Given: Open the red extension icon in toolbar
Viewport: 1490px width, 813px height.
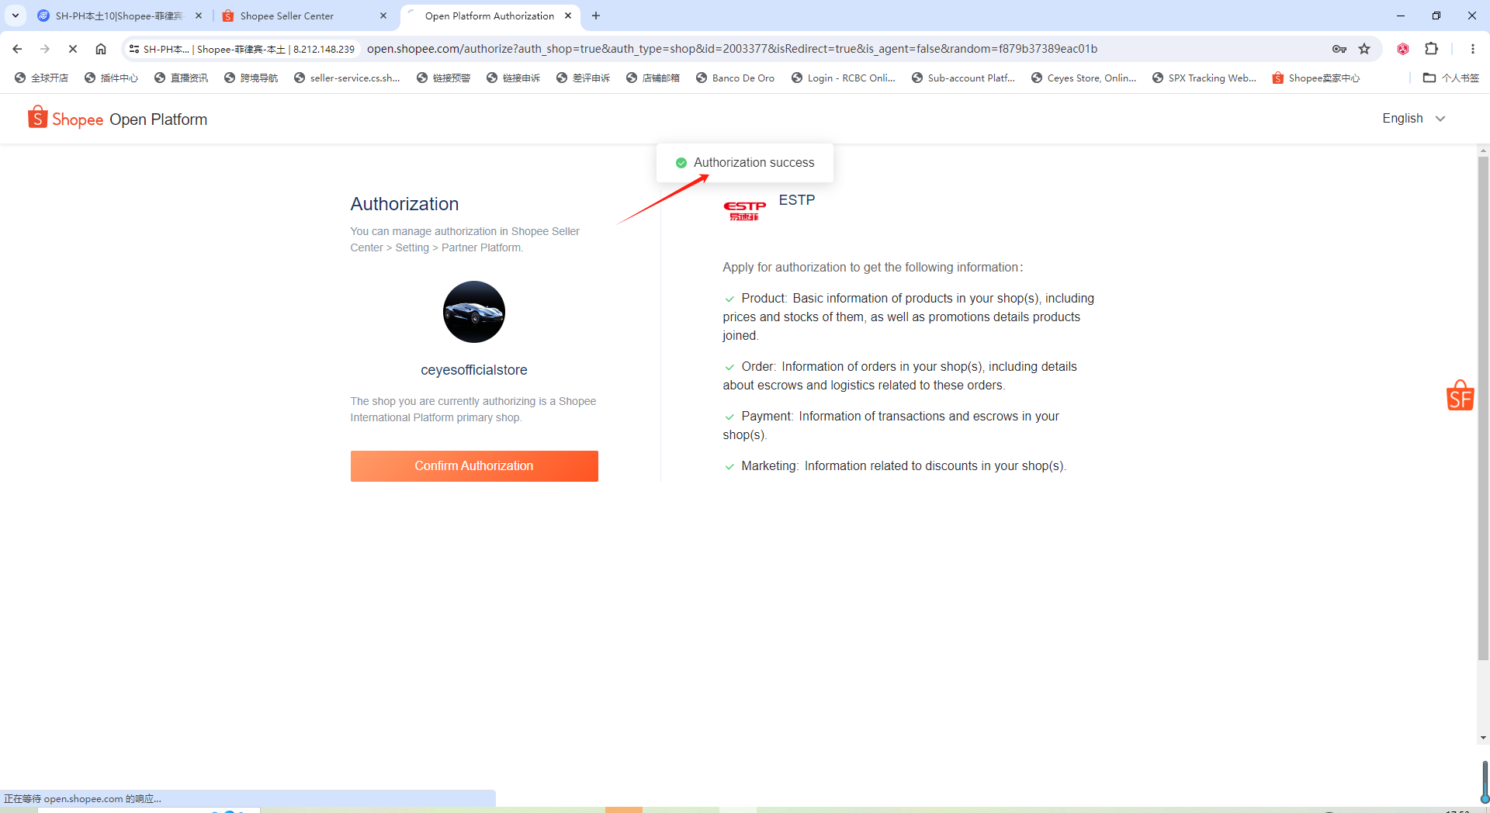Looking at the screenshot, I should pyautogui.click(x=1402, y=49).
